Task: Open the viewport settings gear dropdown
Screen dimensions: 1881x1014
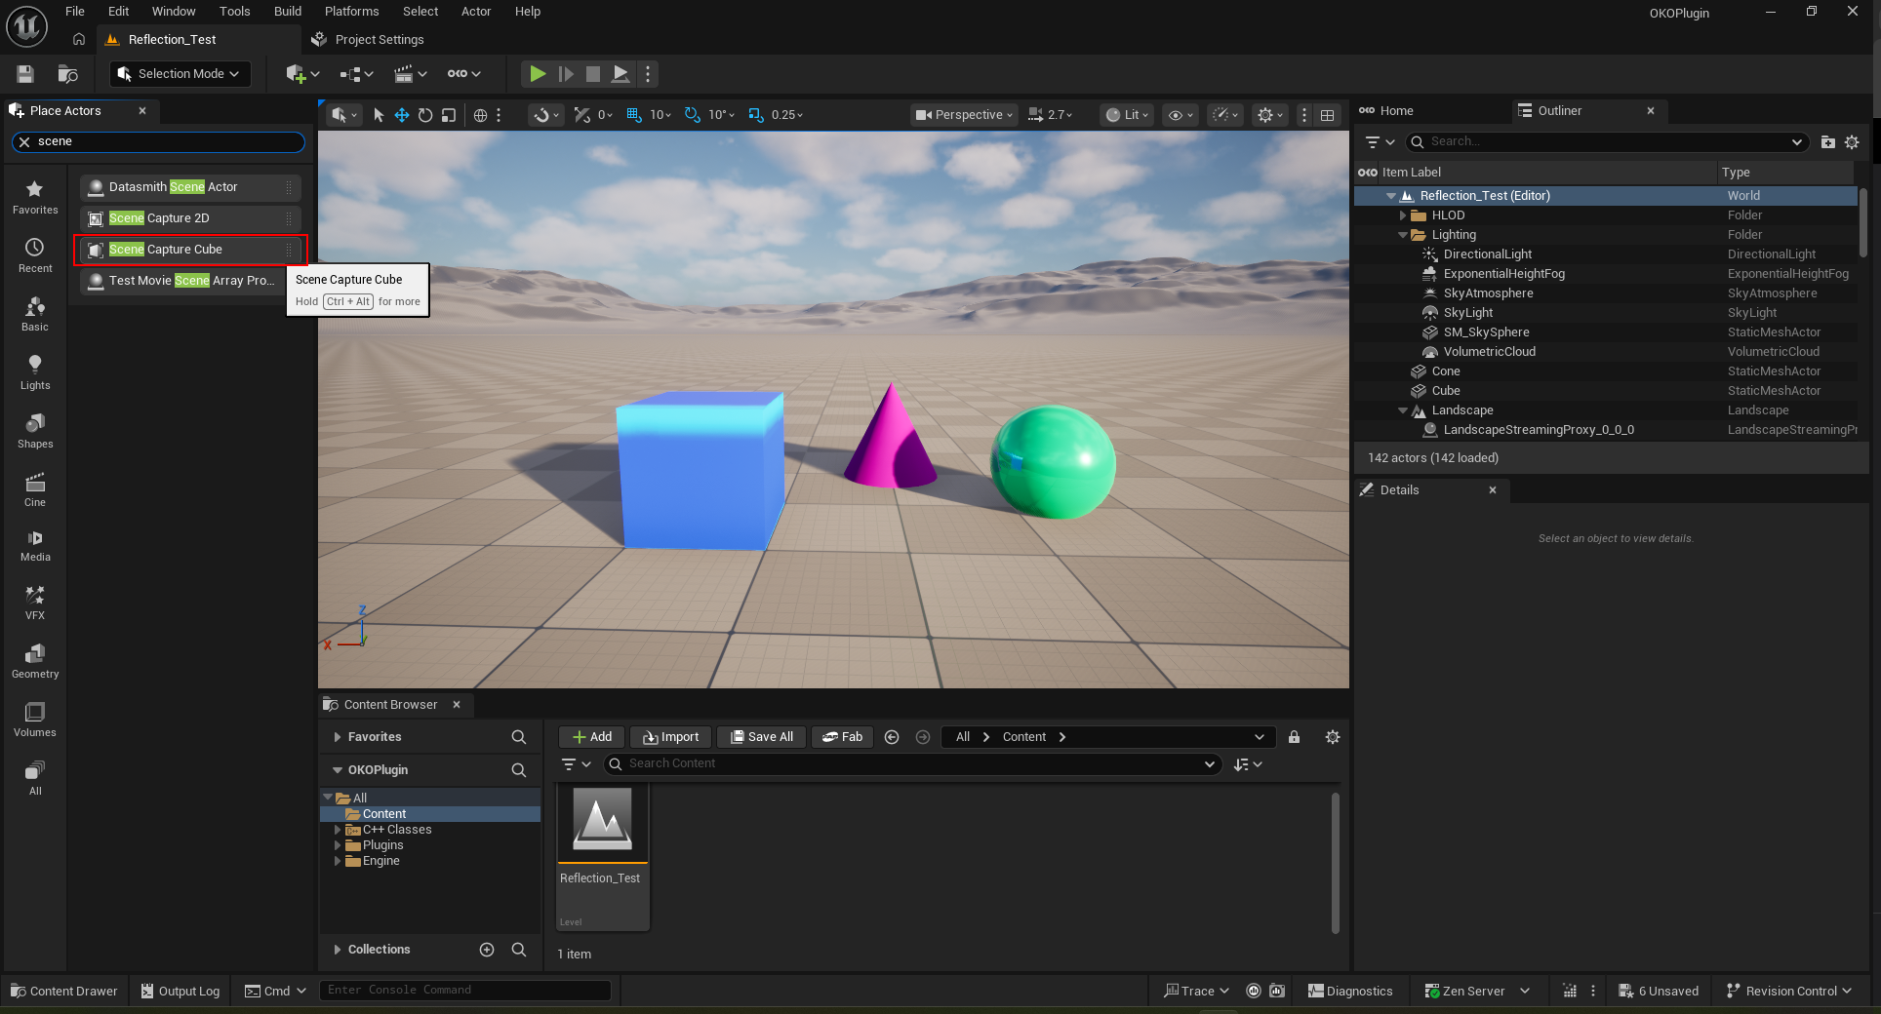Action: pyautogui.click(x=1270, y=115)
